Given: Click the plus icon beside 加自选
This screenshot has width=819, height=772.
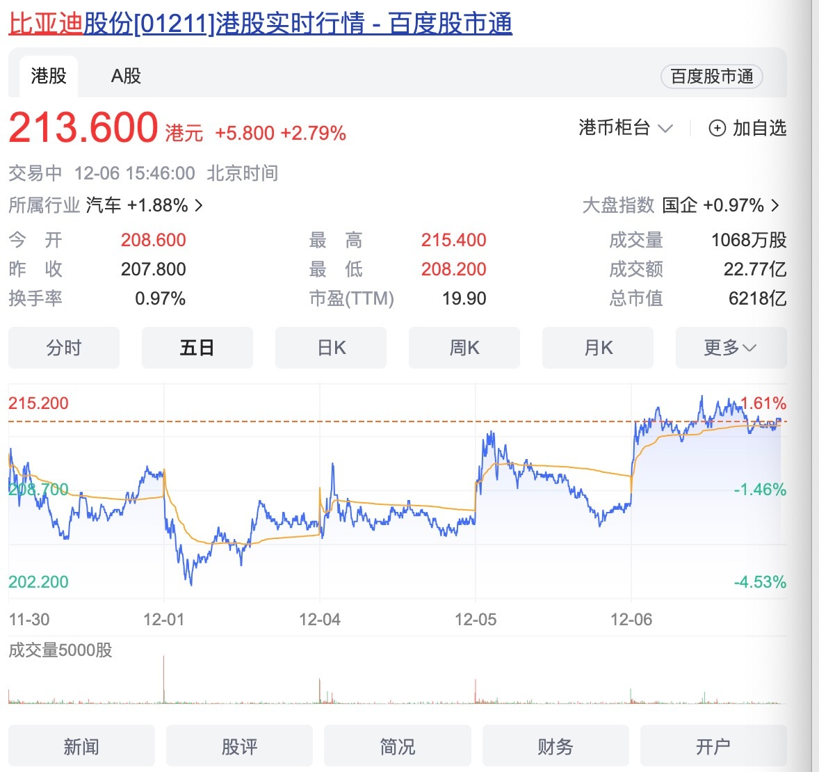Looking at the screenshot, I should click(717, 128).
